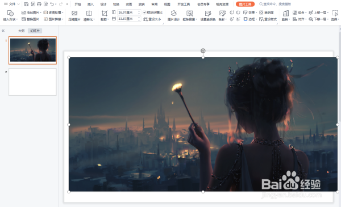Expand the Border (边框) dropdown
Screen dimensions: 341x207
256,19
